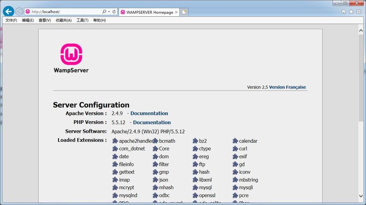Refresh the page with reload icon

pyautogui.click(x=114, y=11)
